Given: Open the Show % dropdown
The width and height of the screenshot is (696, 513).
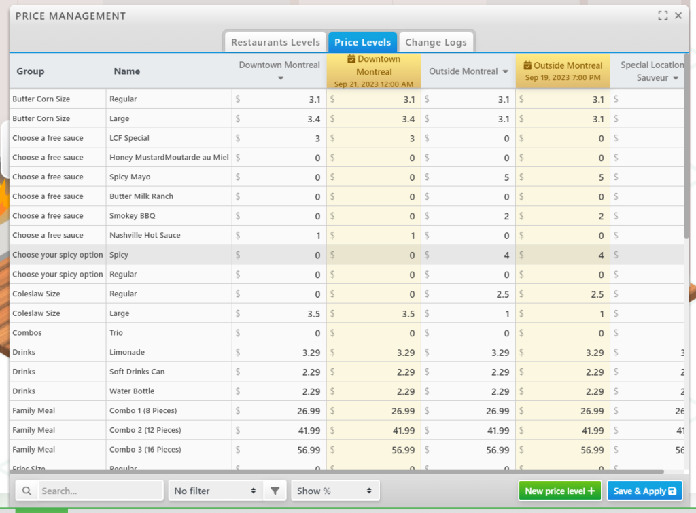Looking at the screenshot, I should pos(334,491).
